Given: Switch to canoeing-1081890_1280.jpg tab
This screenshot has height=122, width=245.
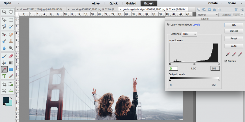Looking at the screenshot, I should [x=93, y=9].
